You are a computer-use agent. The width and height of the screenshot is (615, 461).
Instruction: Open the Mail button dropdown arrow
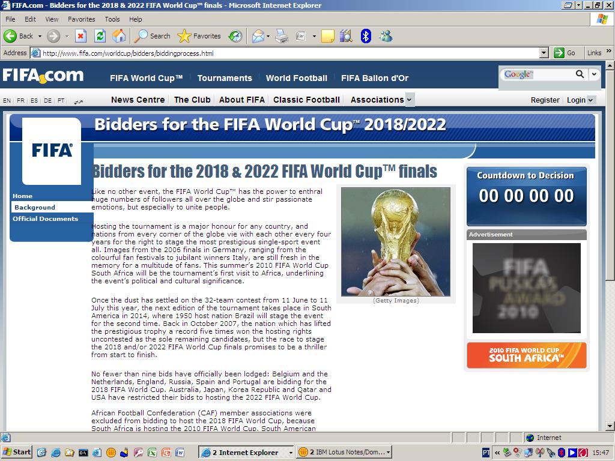pyautogui.click(x=268, y=36)
